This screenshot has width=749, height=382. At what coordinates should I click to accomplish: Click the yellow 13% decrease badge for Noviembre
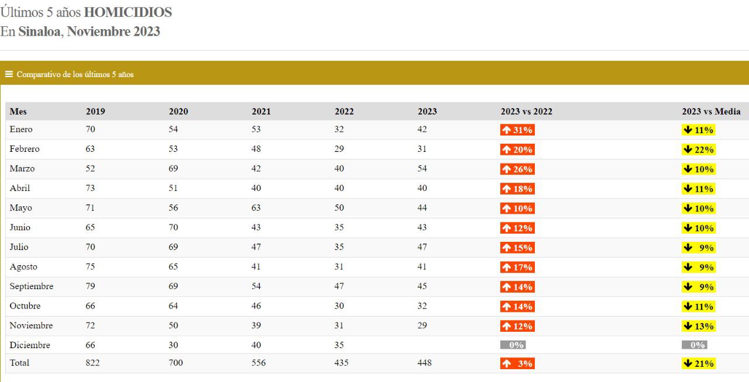point(698,326)
